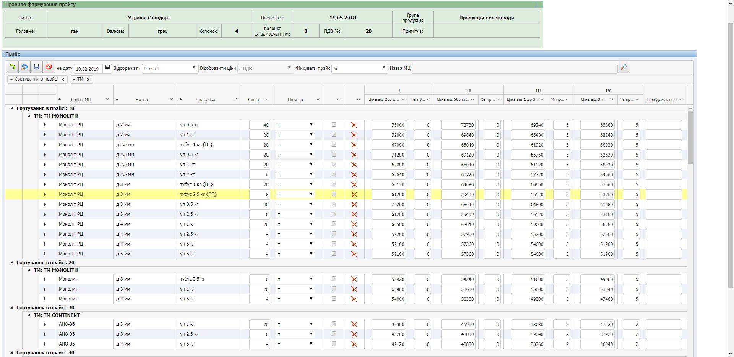Open column menu chevron for 'Упаковка' header

coord(235,99)
